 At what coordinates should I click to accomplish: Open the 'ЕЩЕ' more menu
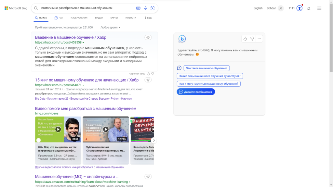point(148,18)
